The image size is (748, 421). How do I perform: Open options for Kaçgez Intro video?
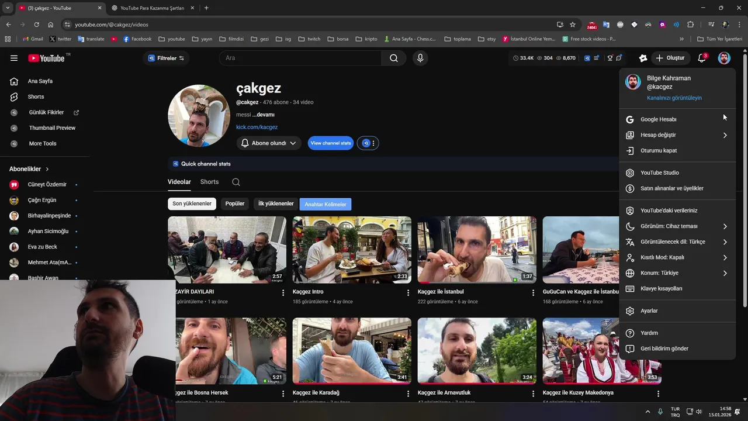tap(408, 292)
